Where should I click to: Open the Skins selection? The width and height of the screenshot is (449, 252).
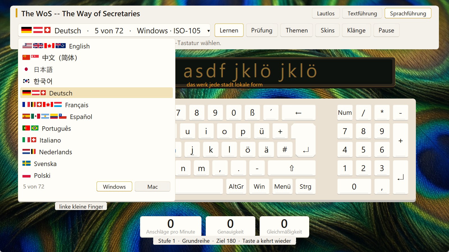327,30
